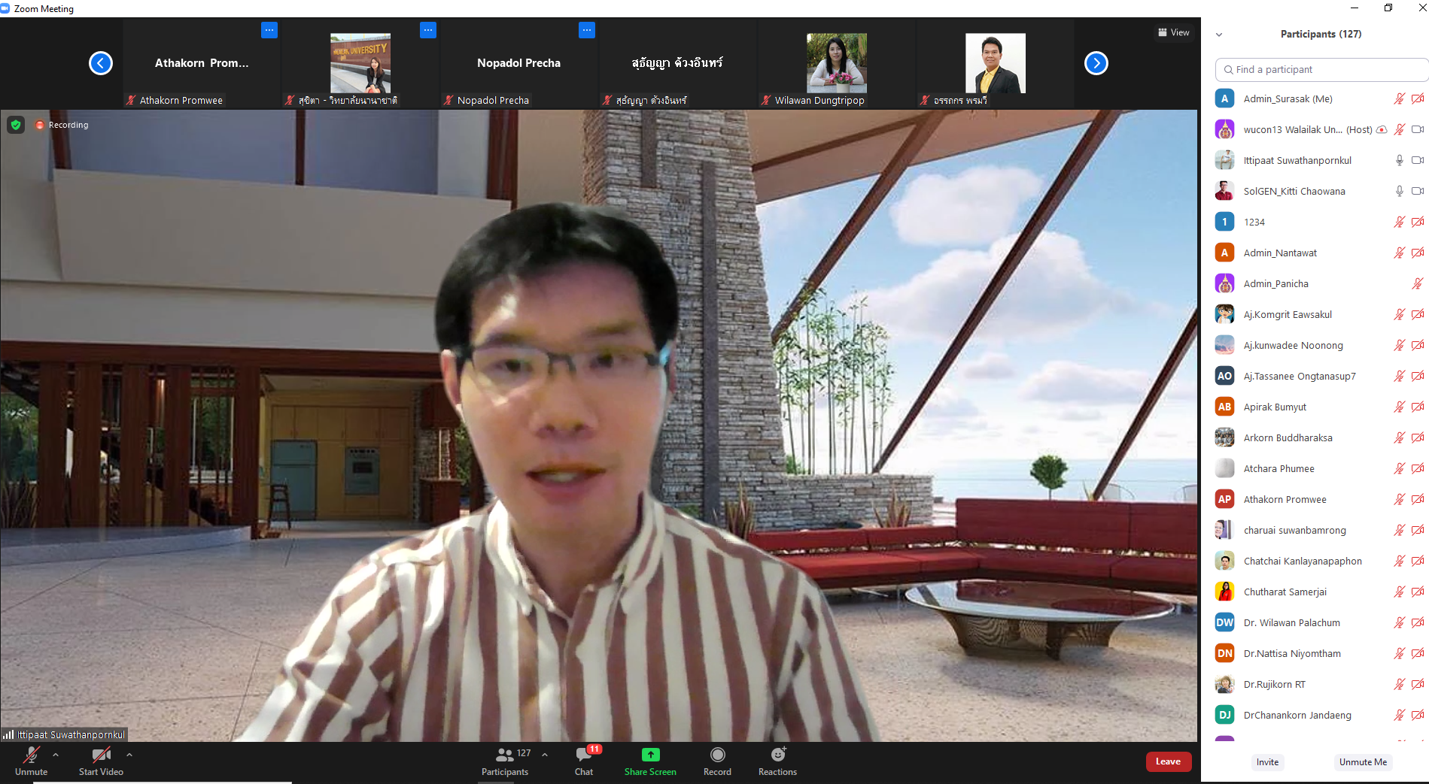Click the Find a participant search field
The width and height of the screenshot is (1429, 784).
pyautogui.click(x=1321, y=69)
